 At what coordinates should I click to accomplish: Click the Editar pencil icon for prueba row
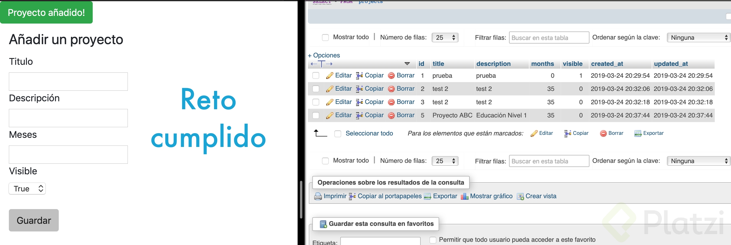[x=329, y=76]
